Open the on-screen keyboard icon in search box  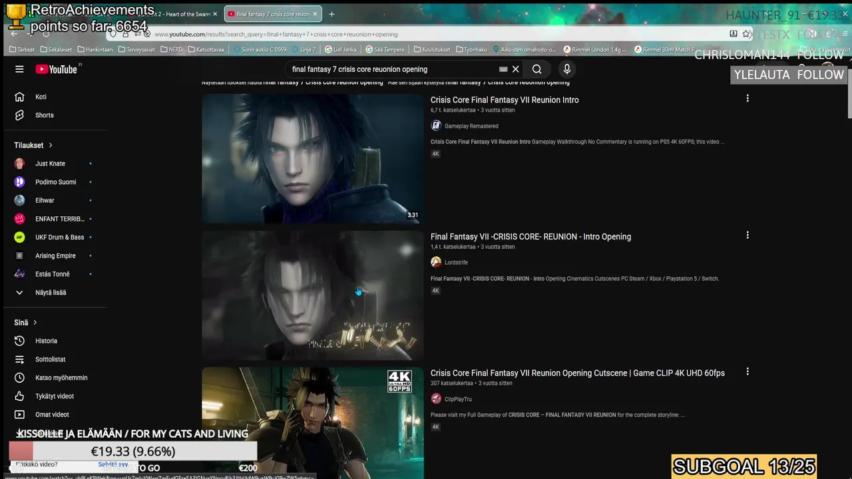click(503, 69)
